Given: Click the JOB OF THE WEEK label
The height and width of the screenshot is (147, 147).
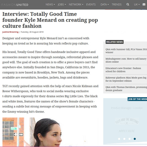Looking at the screenshot, I should point(137,99).
